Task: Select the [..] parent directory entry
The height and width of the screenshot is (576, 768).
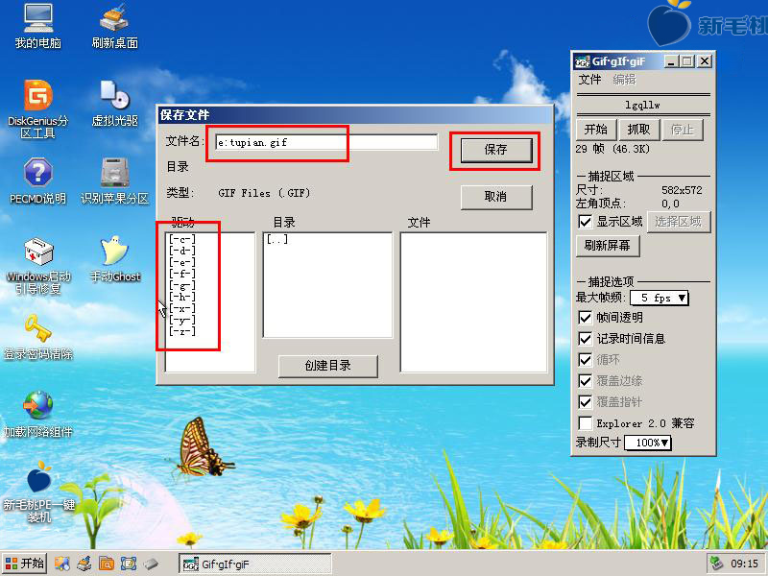Action: (x=277, y=239)
